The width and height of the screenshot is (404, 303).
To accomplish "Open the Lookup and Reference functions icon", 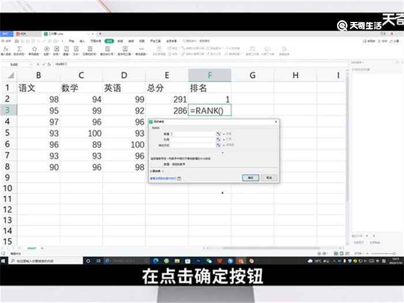I will click(107, 49).
